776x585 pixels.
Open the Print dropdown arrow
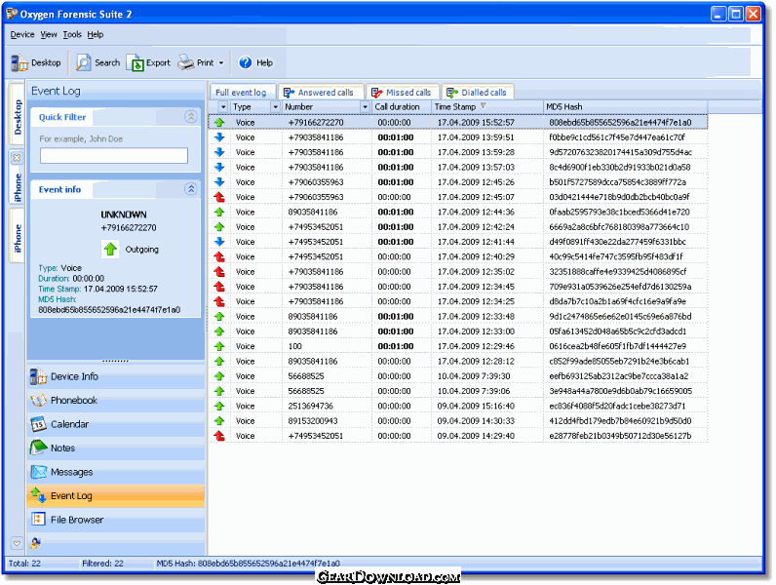click(x=221, y=62)
